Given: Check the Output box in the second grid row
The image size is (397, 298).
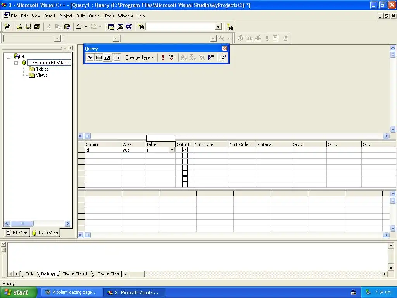Looking at the screenshot, I should 185,156.
